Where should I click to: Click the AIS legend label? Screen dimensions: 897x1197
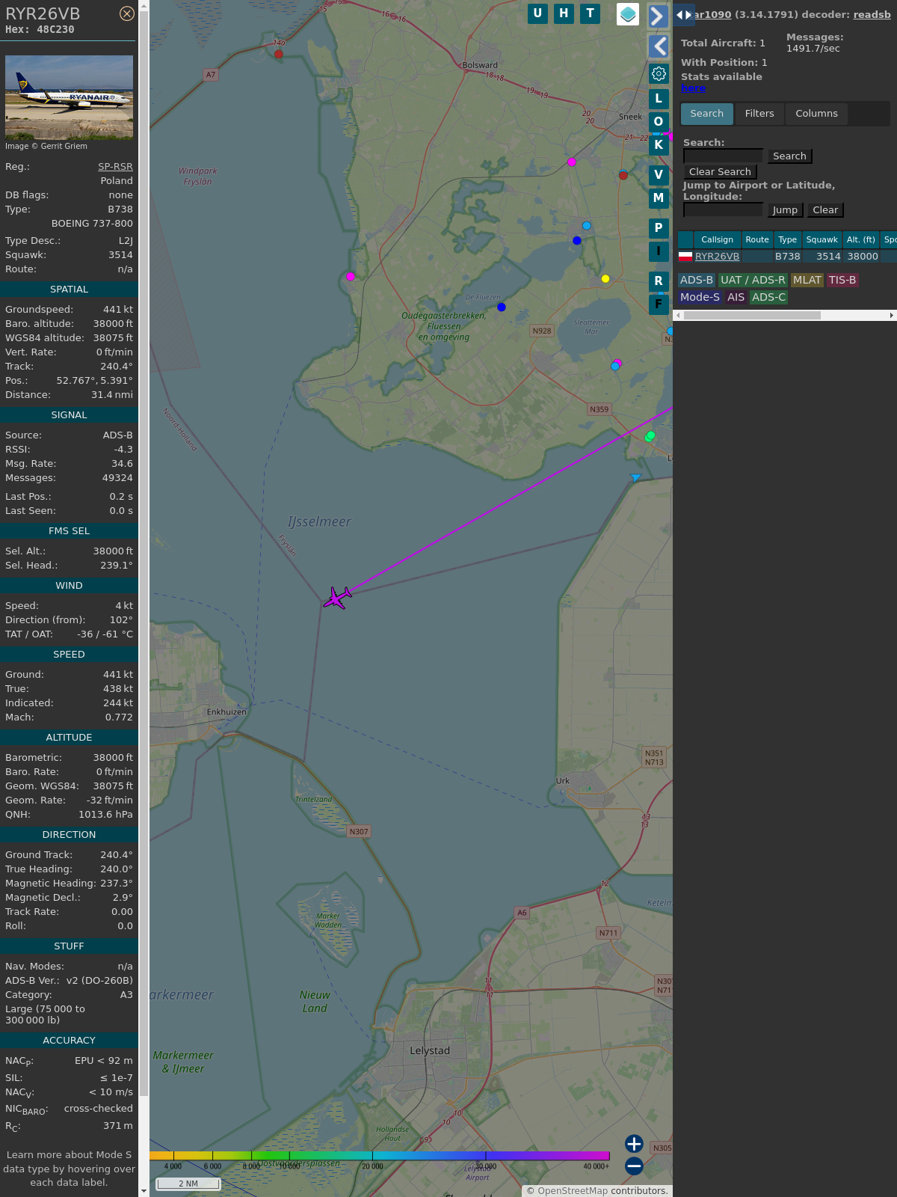tap(736, 297)
